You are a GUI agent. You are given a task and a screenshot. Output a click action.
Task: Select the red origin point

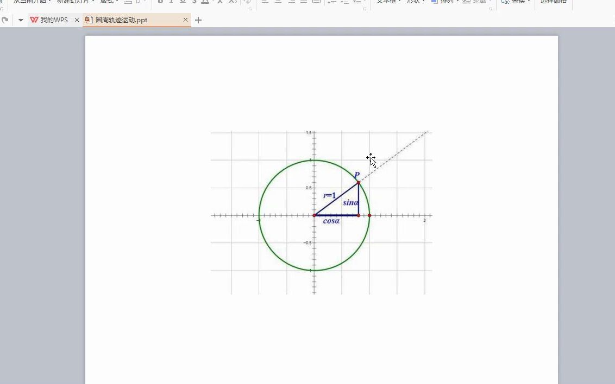click(x=314, y=215)
